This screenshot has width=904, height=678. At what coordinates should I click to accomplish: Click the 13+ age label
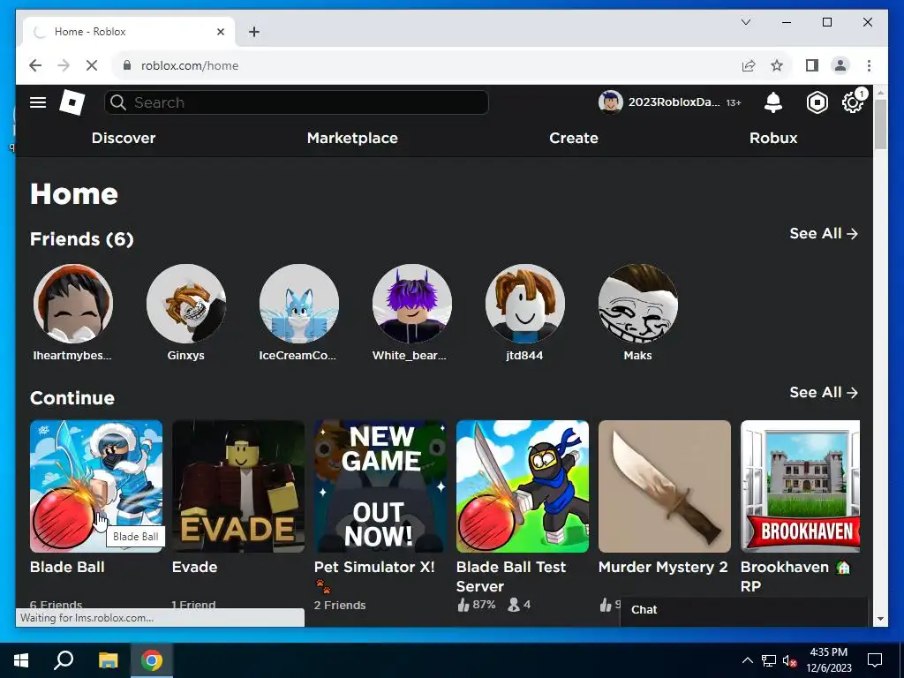click(x=734, y=102)
